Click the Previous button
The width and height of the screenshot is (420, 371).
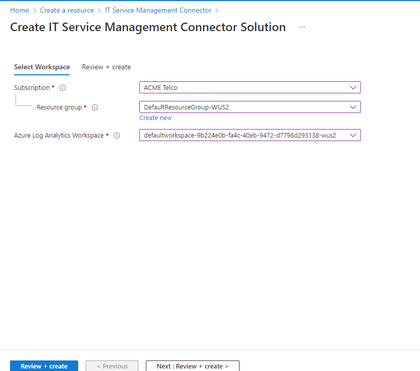pos(112,366)
